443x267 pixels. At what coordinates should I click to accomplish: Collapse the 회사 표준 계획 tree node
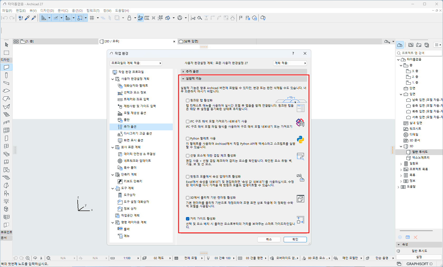113,147
